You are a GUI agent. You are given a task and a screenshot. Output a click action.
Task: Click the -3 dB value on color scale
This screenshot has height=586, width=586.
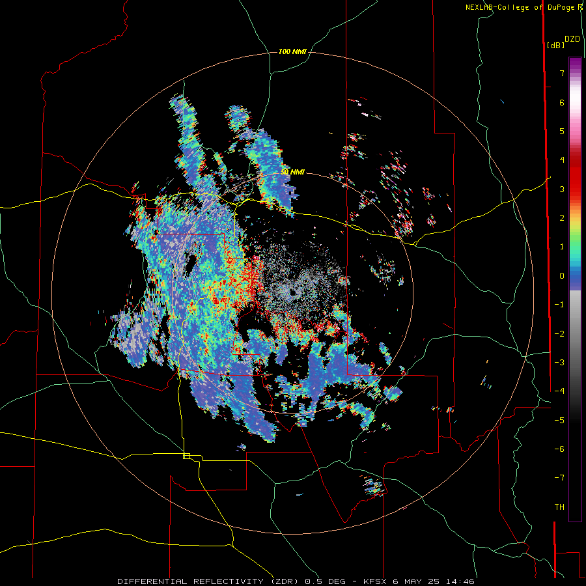pyautogui.click(x=559, y=363)
